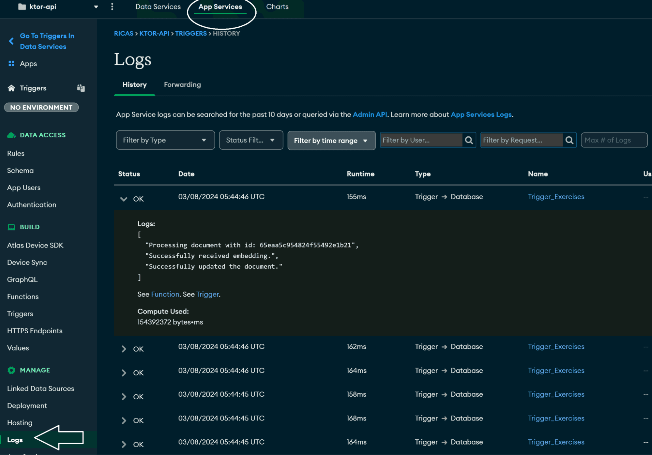This screenshot has width=652, height=455.
Task: Click the Max # of Logs field
Action: pyautogui.click(x=614, y=140)
